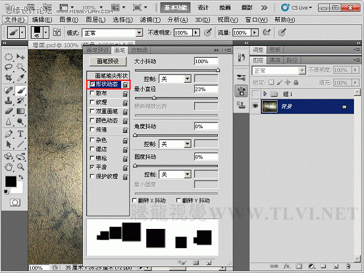Open the 滤镜(T) menu

point(150,20)
